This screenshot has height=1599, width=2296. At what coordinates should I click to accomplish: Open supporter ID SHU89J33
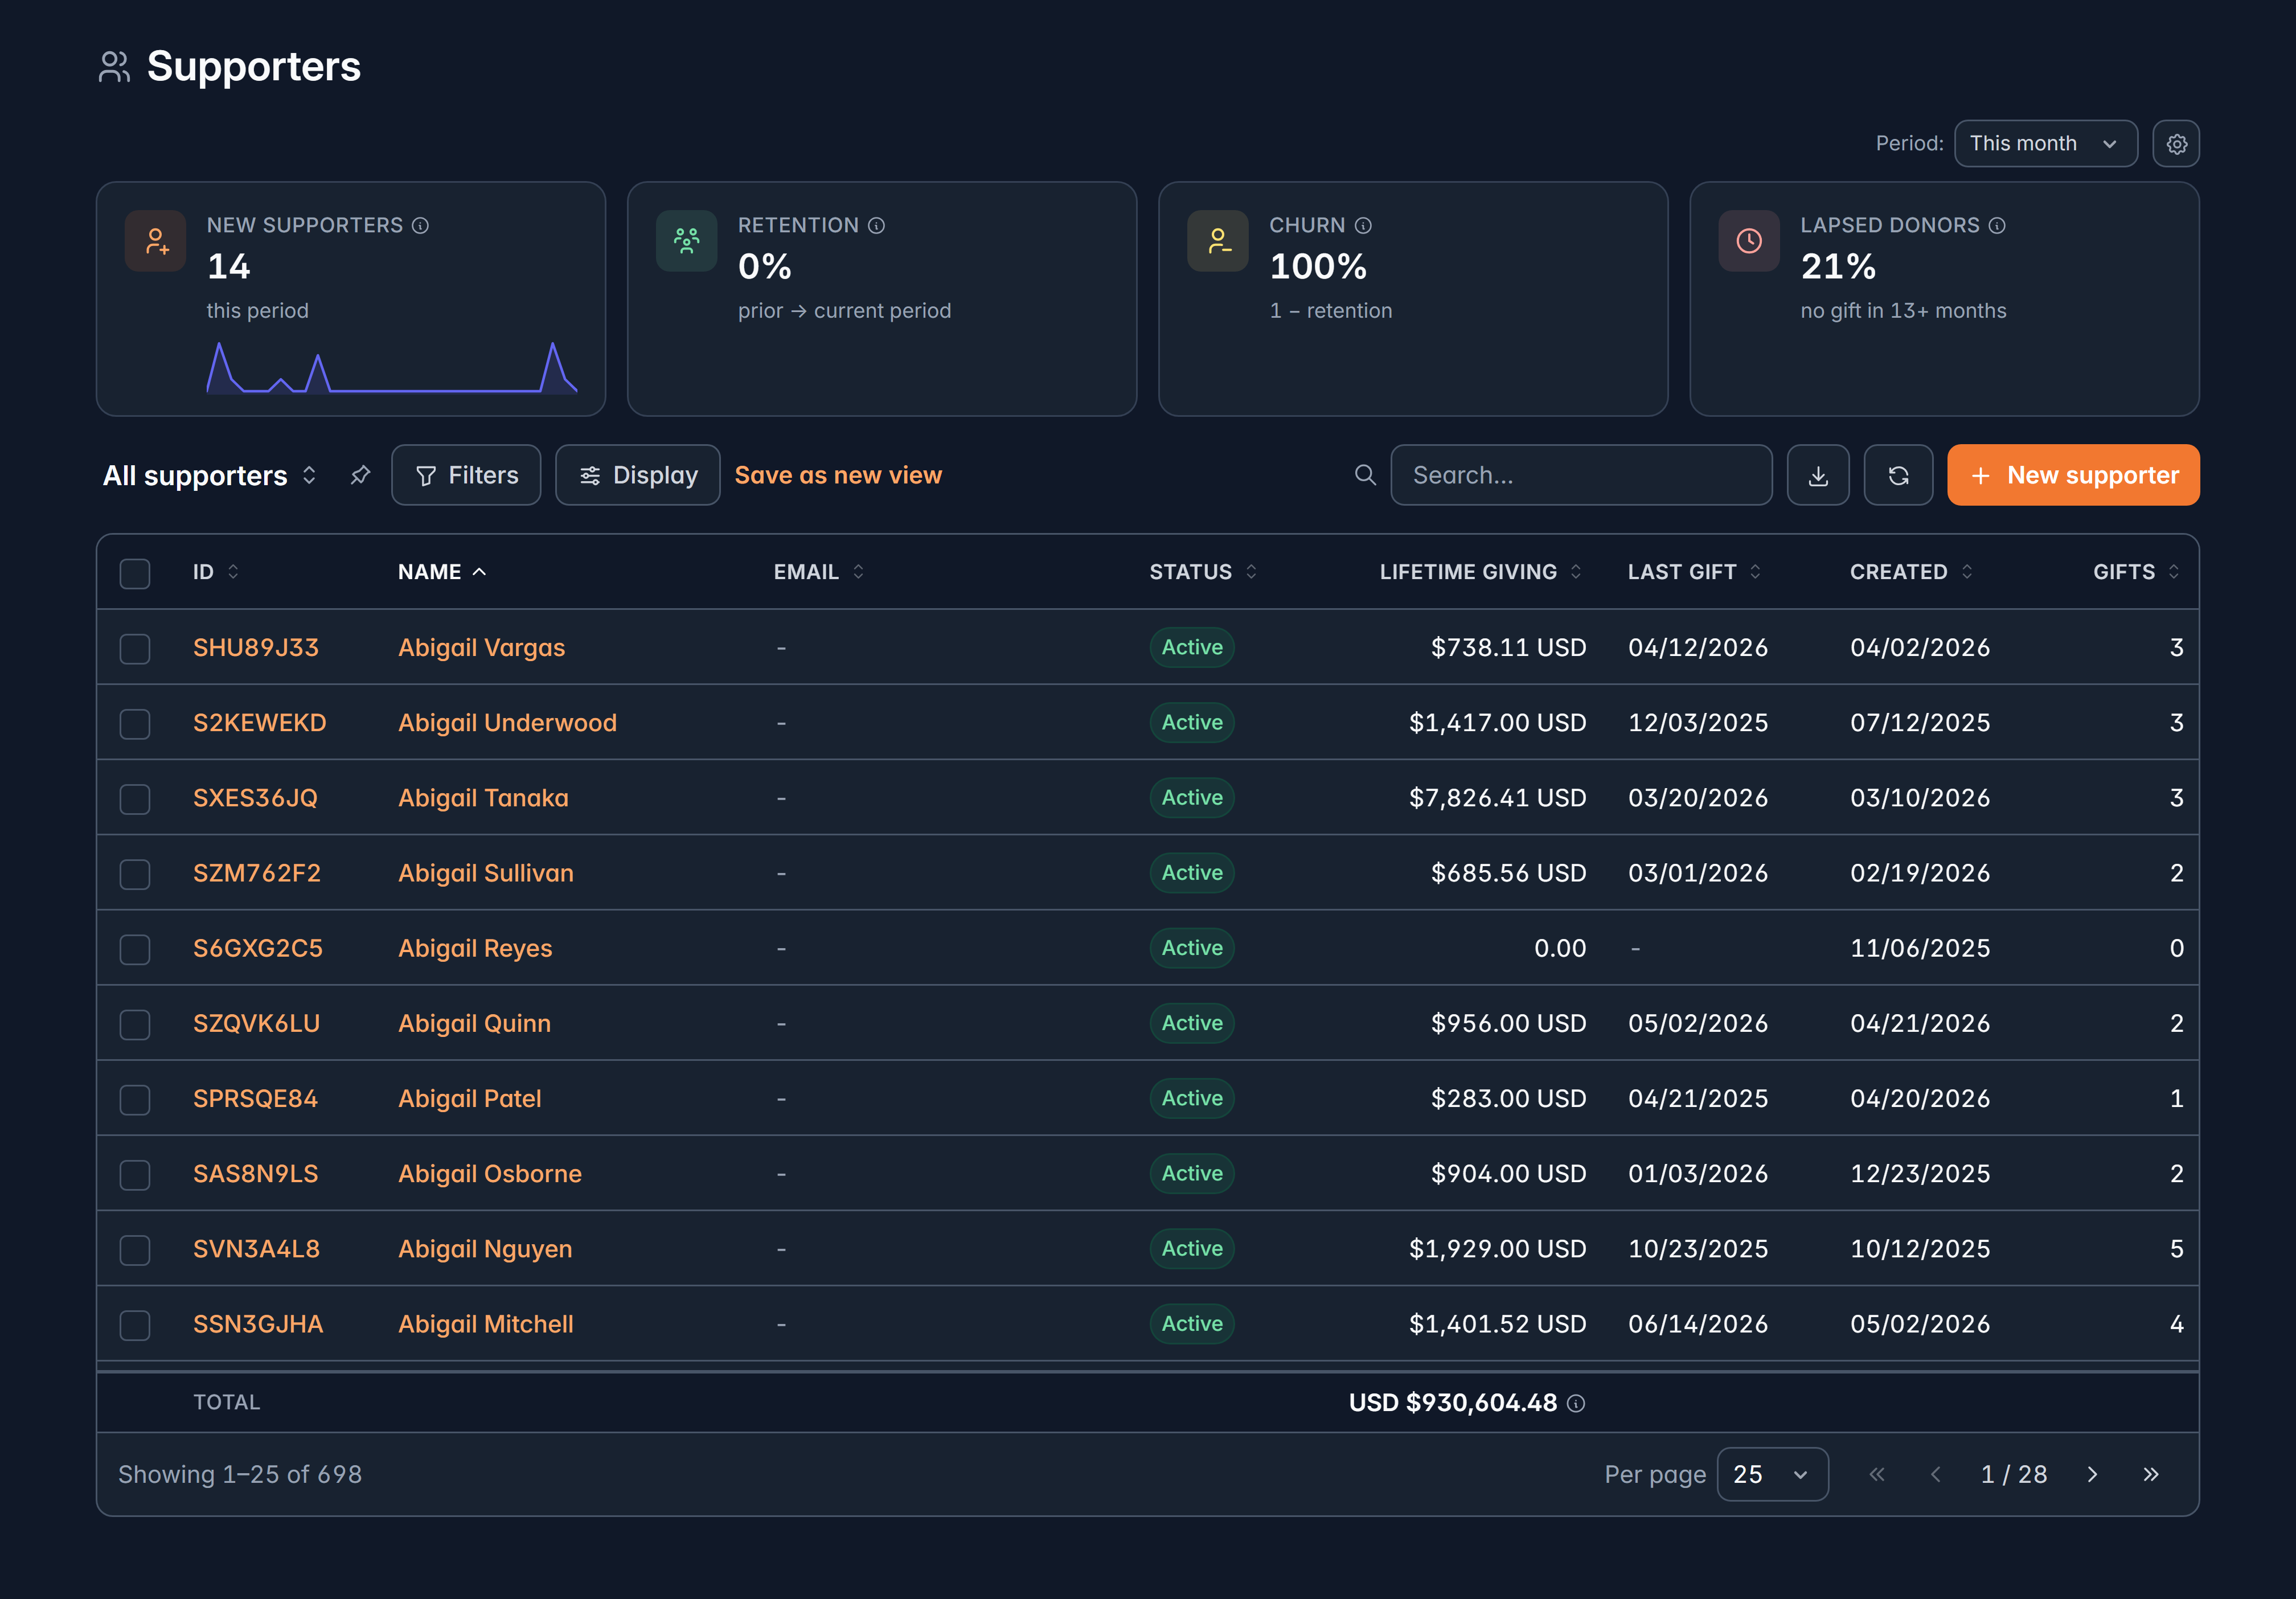[x=256, y=648]
